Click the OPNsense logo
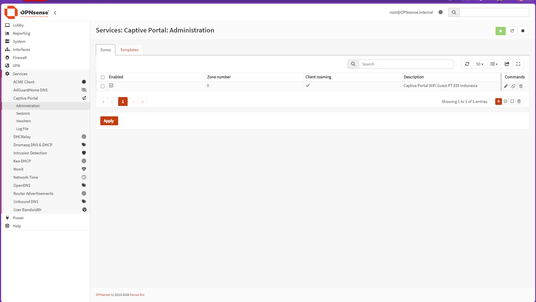Screen dimensions: 536x302 27,12
